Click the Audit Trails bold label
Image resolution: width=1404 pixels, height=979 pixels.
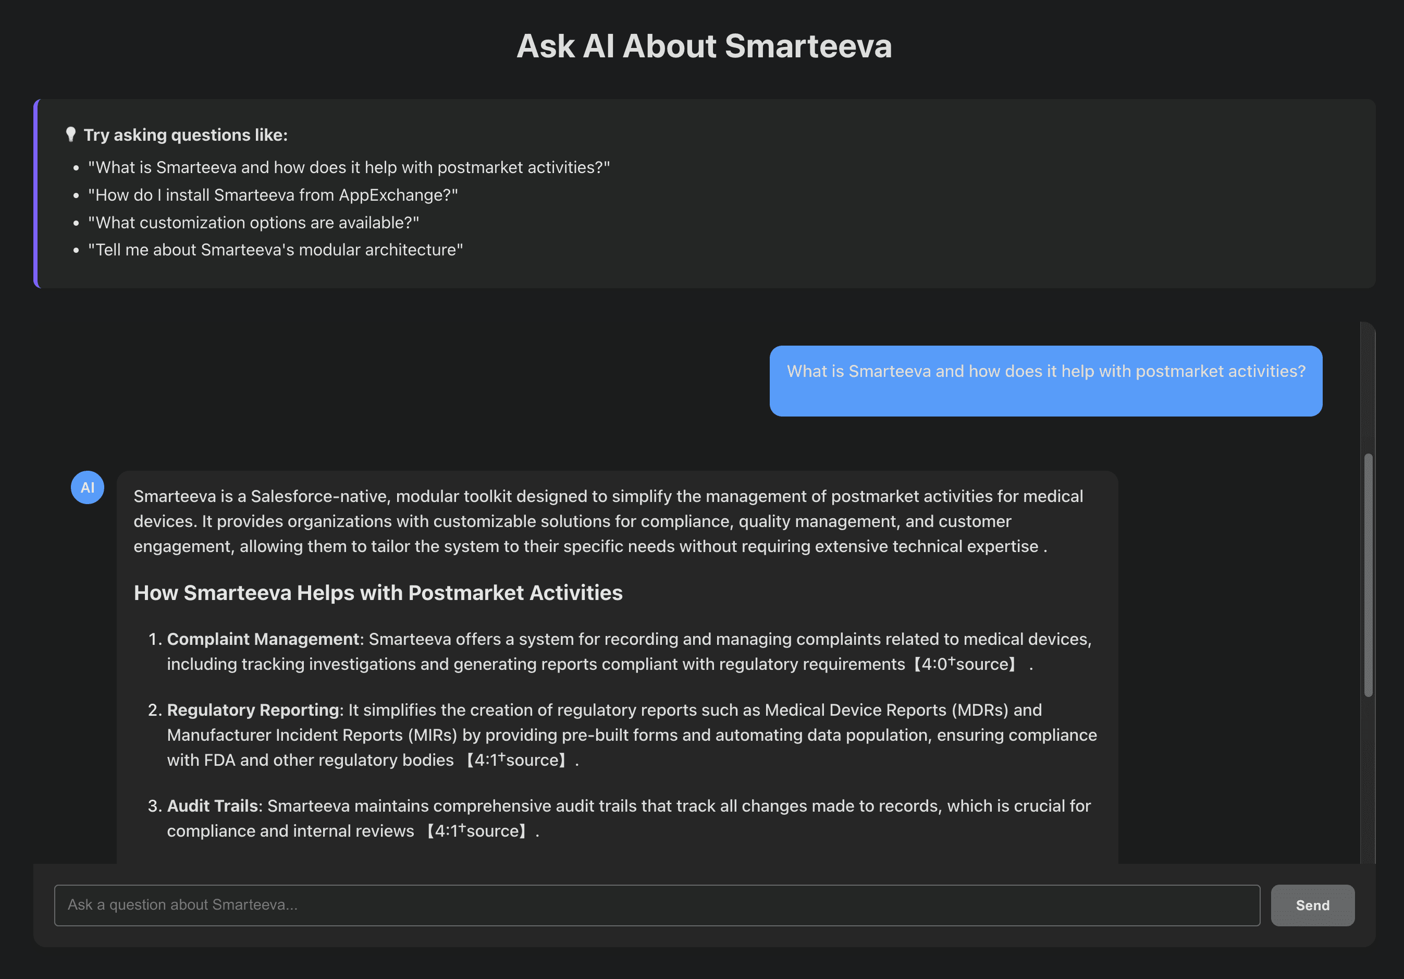click(212, 806)
